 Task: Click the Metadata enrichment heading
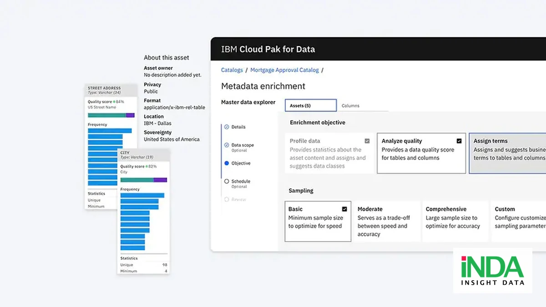(x=263, y=86)
